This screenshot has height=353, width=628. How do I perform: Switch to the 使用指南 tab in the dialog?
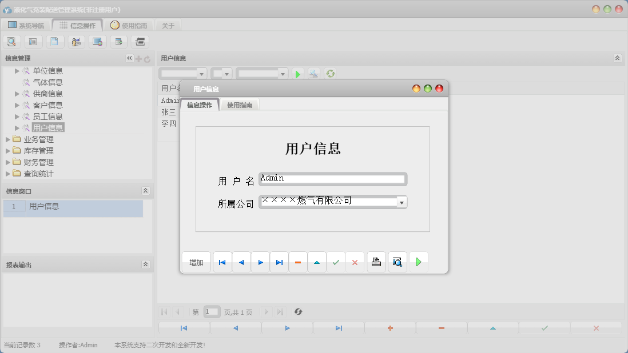coord(240,105)
